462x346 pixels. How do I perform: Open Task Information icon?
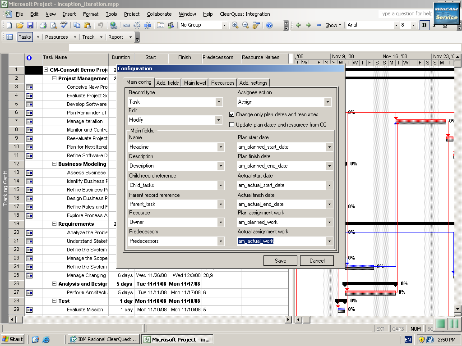[161, 25]
